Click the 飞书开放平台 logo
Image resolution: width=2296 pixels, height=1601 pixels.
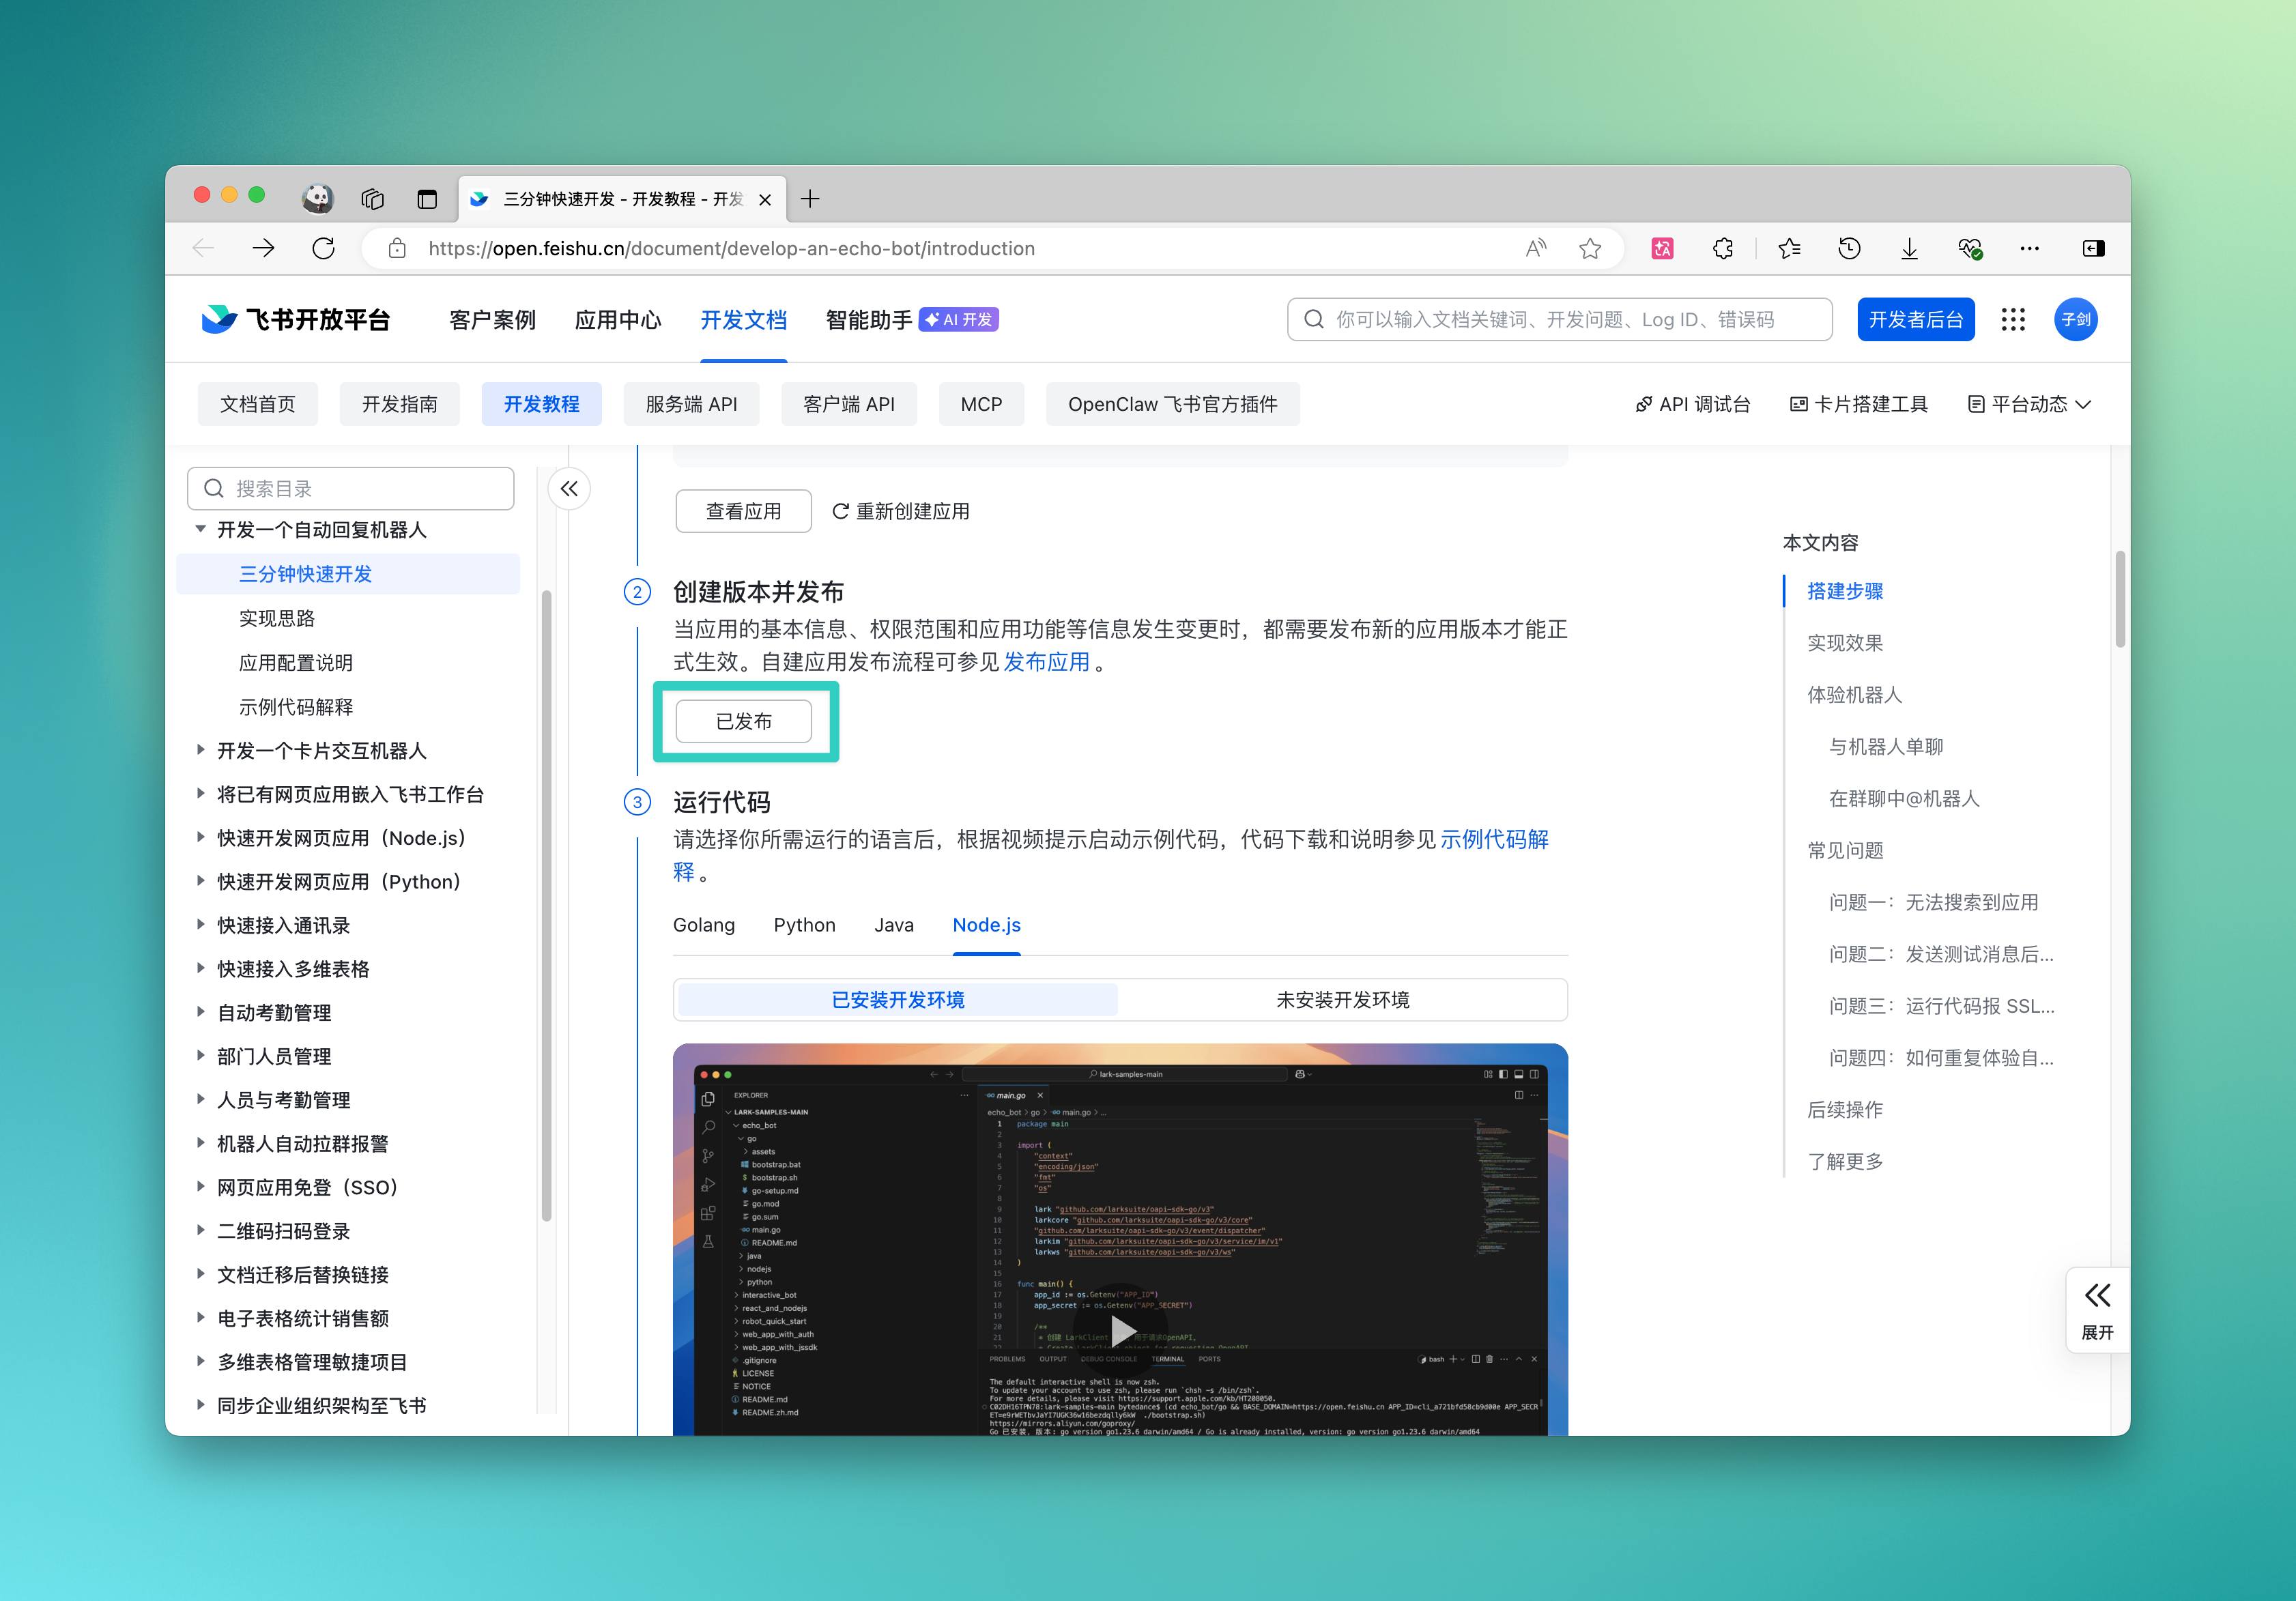point(295,319)
